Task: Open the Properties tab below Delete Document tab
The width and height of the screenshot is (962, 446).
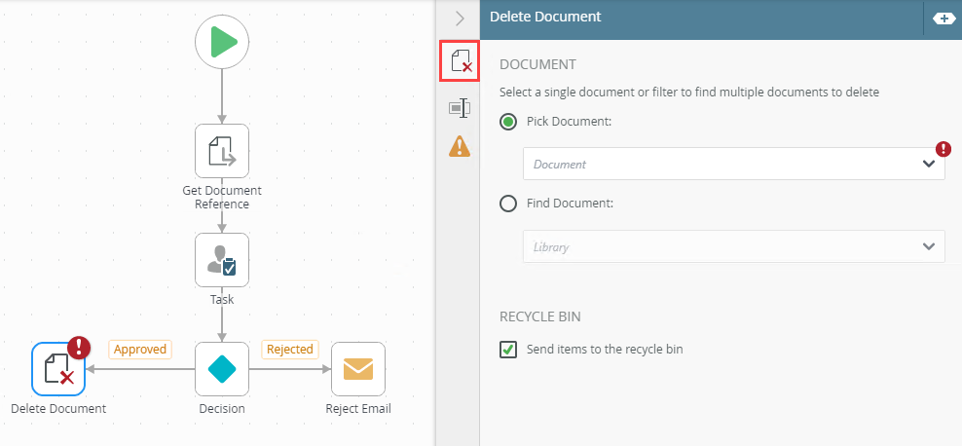Action: [460, 108]
